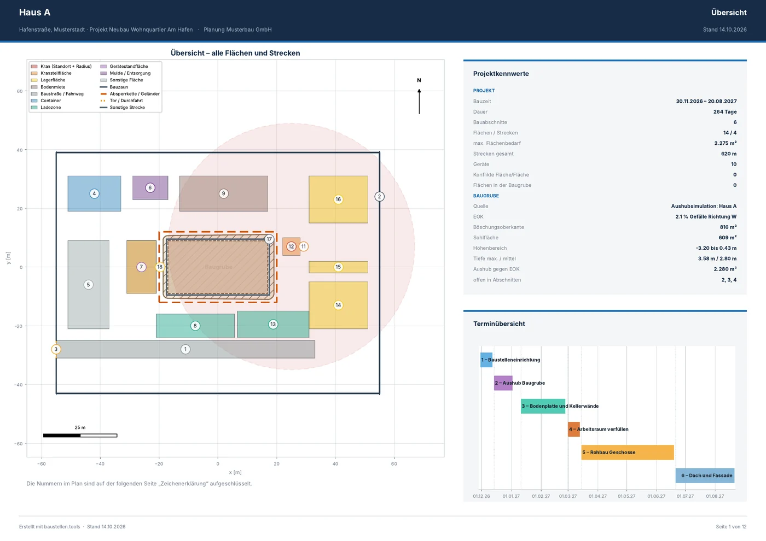The height and width of the screenshot is (541, 766).
Task: Click the Mulde / Entsorgung legend entry
Action: 125,73
